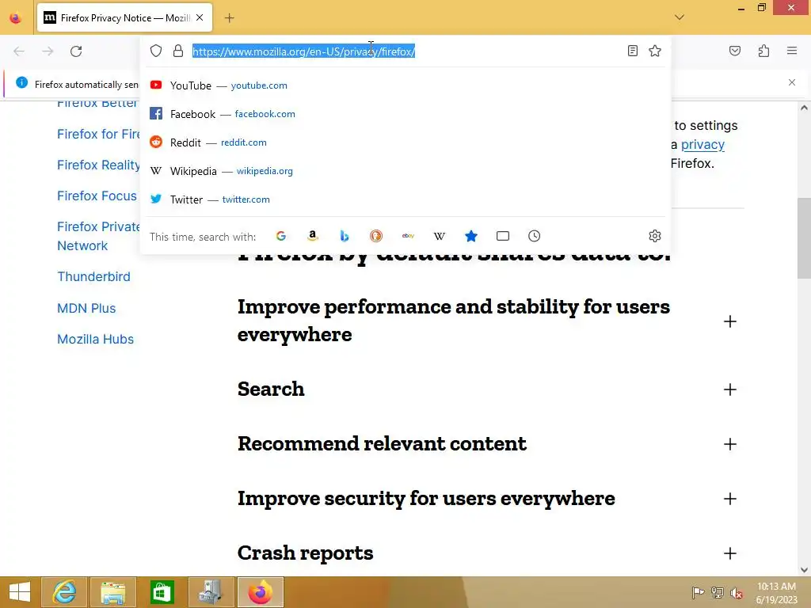
Task: Open File Explorer from taskbar
Action: (x=113, y=592)
